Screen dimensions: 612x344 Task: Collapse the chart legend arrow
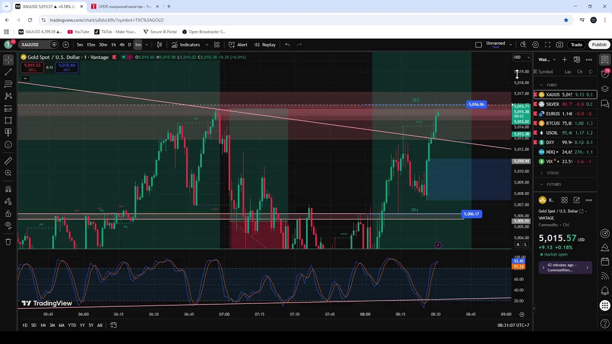(25, 78)
